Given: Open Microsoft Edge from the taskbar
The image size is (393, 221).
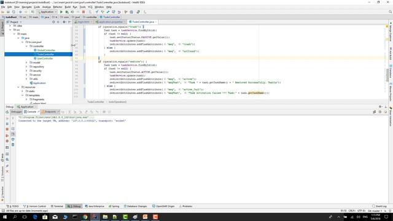Looking at the screenshot, I should point(35,217).
